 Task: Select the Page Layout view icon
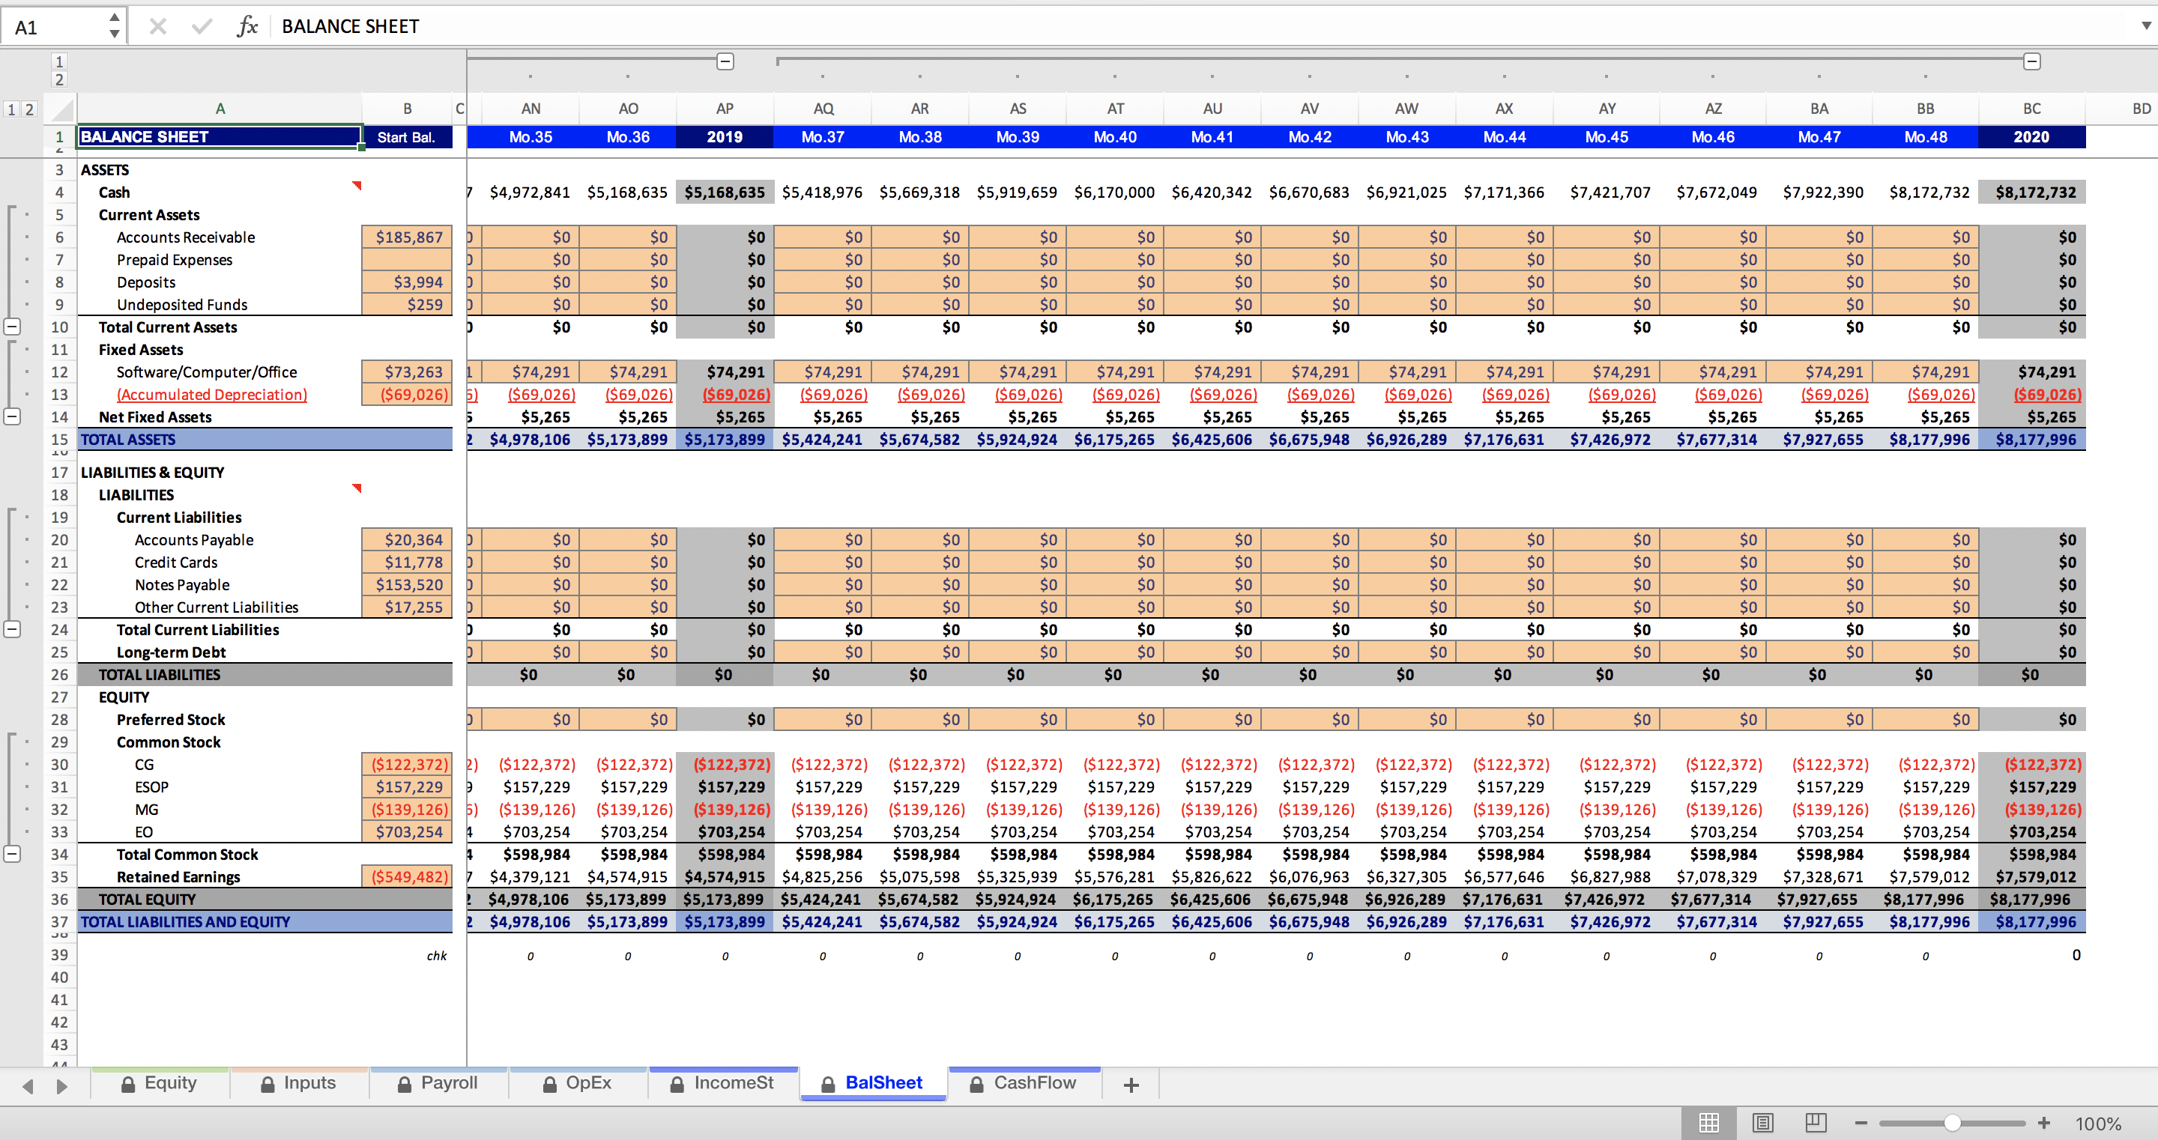click(x=1762, y=1124)
